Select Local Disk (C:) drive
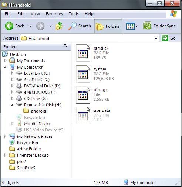The image size is (182, 187). point(37,73)
